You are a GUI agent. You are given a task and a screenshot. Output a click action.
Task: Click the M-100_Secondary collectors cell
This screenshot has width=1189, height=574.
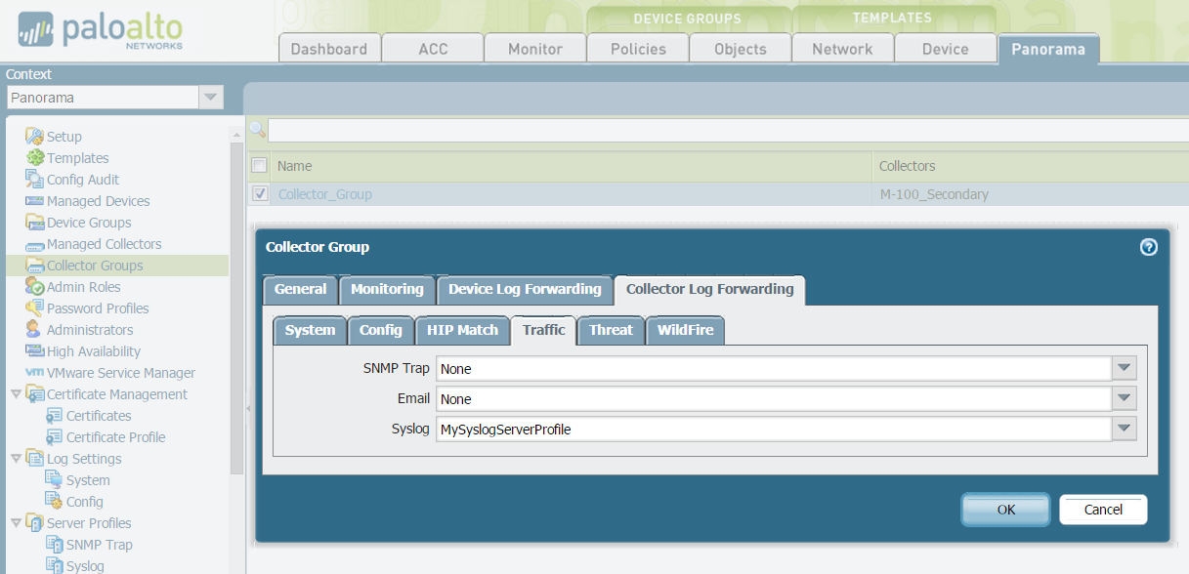pos(934,194)
